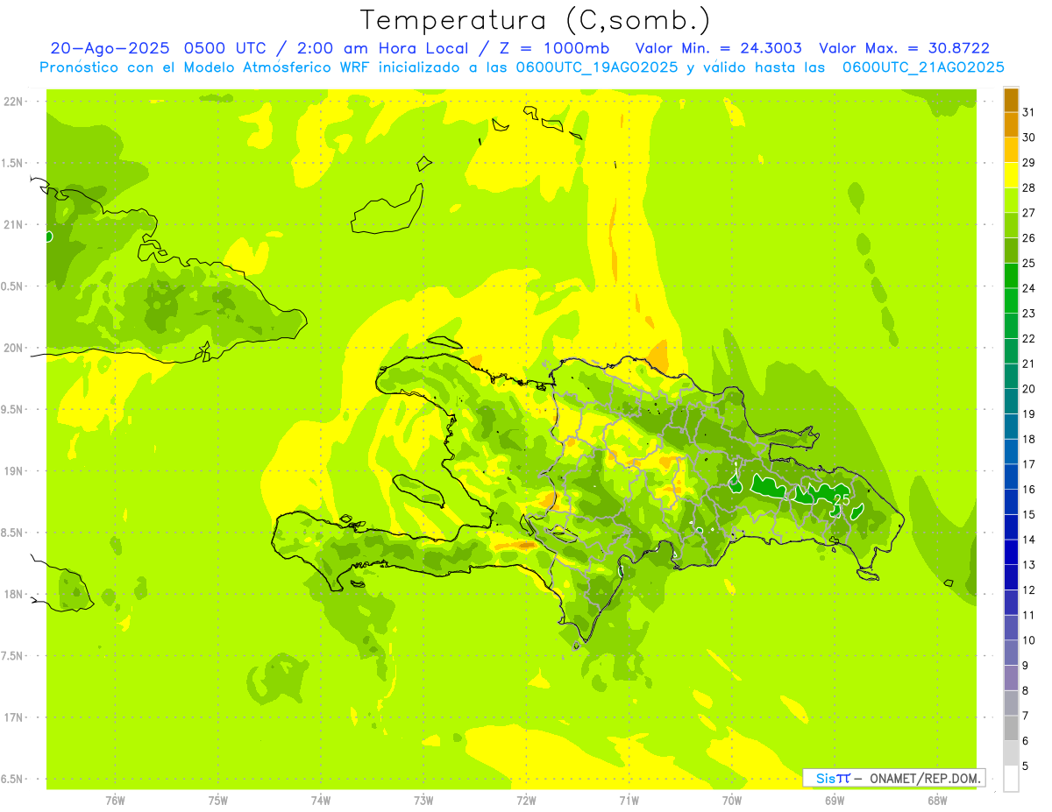This screenshot has height=812, width=1052.
Task: Click the purple swatch between 8 and 9
Action: [x=1011, y=678]
